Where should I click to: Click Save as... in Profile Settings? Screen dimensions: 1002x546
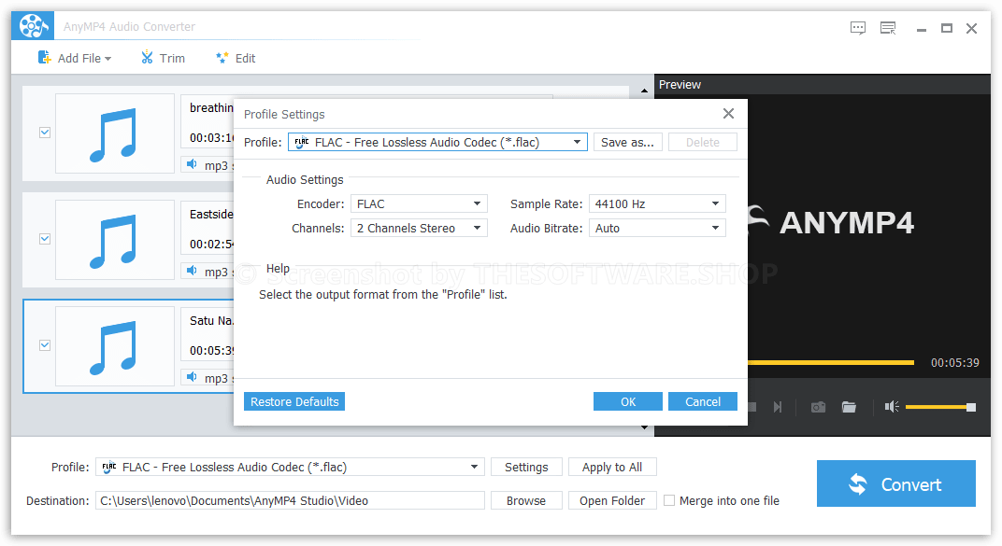[627, 142]
